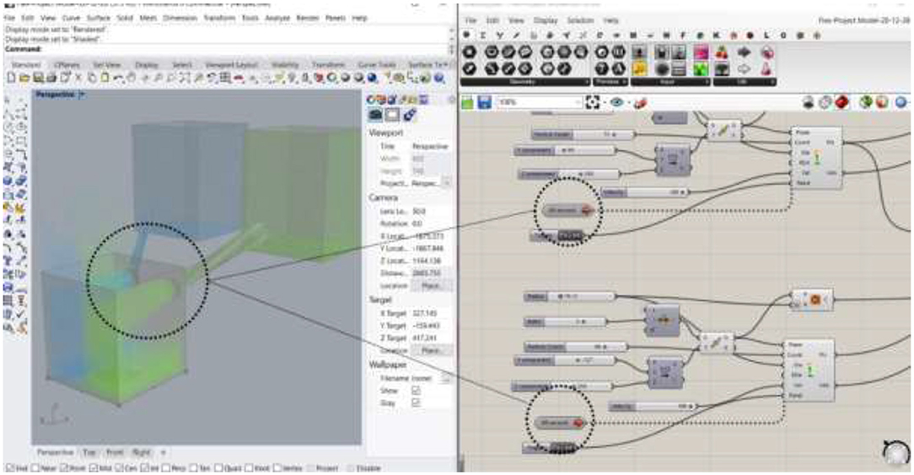Toggle the wallpaper Show checkbox
Screen dimensions: 914x475
[x=416, y=391]
